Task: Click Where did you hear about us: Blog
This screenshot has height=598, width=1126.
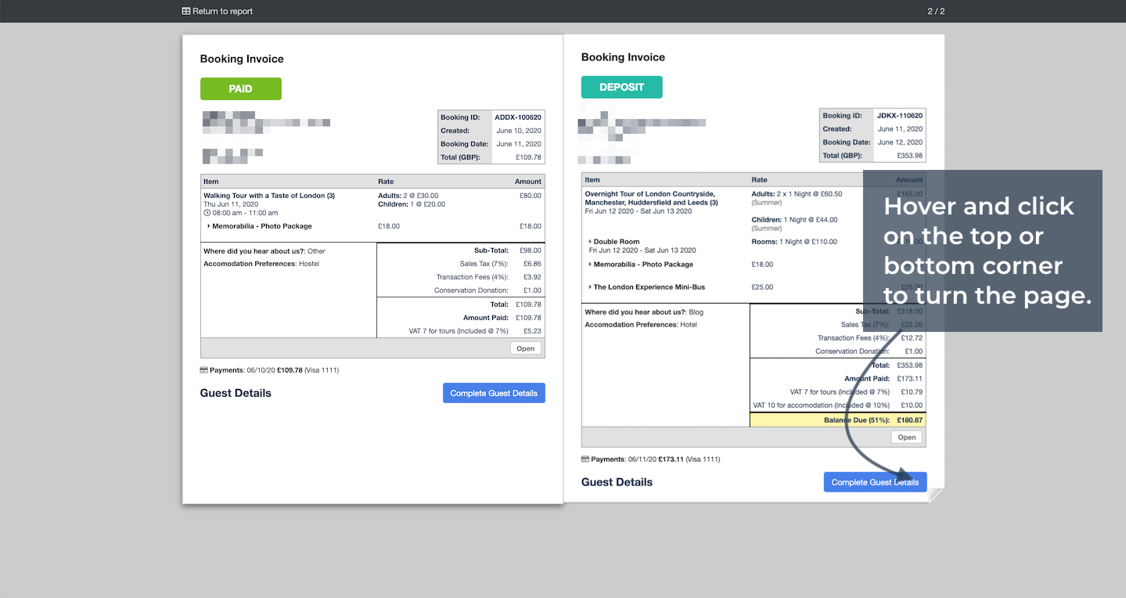Action: coord(644,312)
